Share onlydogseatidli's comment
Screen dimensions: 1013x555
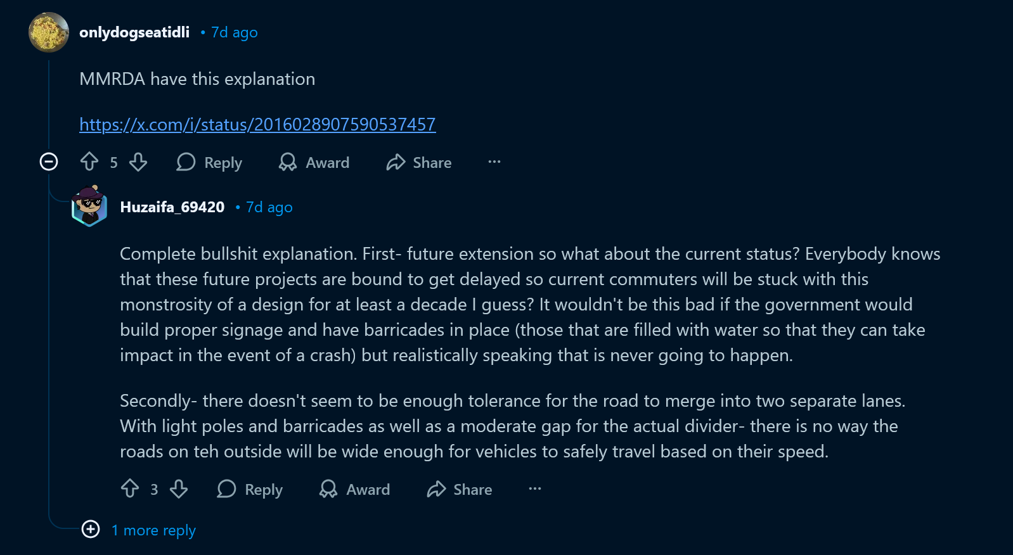tap(419, 163)
